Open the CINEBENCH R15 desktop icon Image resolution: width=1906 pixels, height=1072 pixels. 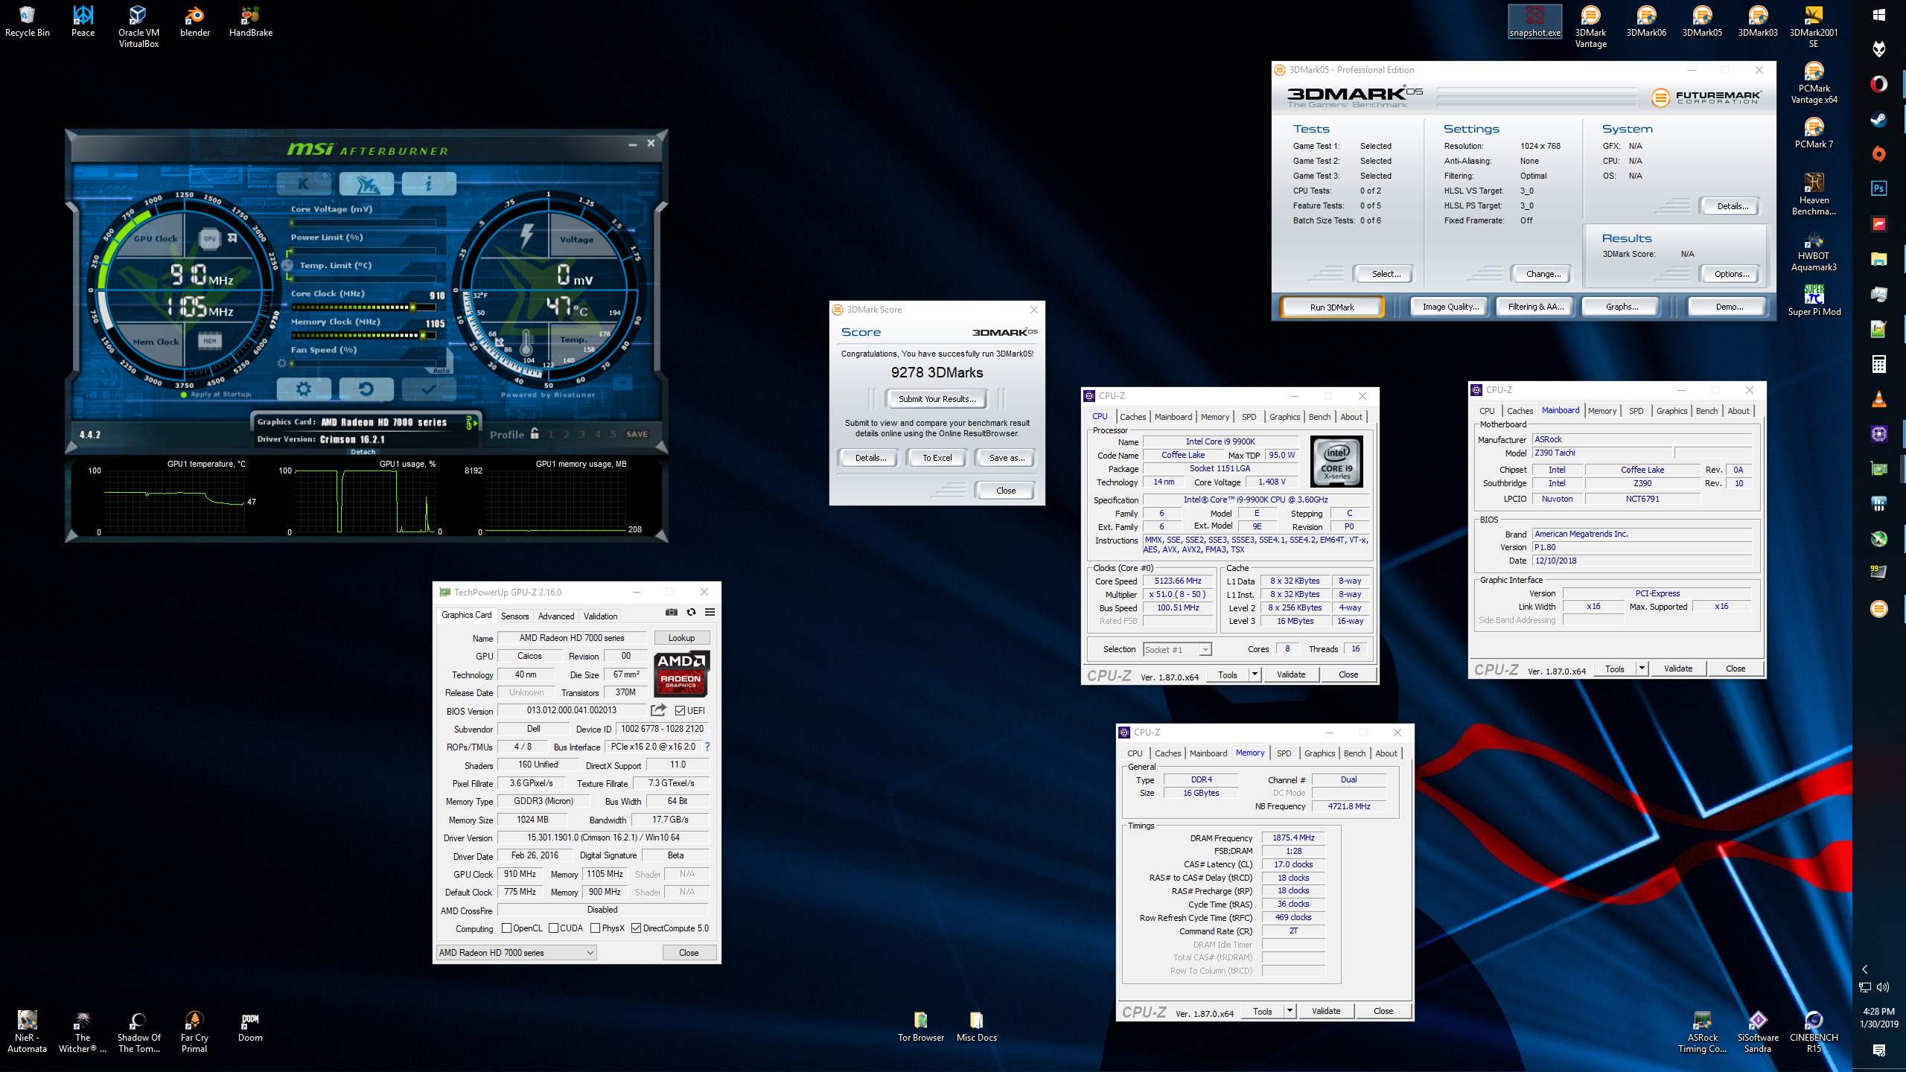click(1814, 1031)
